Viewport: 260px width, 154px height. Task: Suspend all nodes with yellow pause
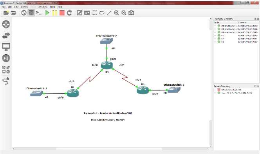pos(54,13)
